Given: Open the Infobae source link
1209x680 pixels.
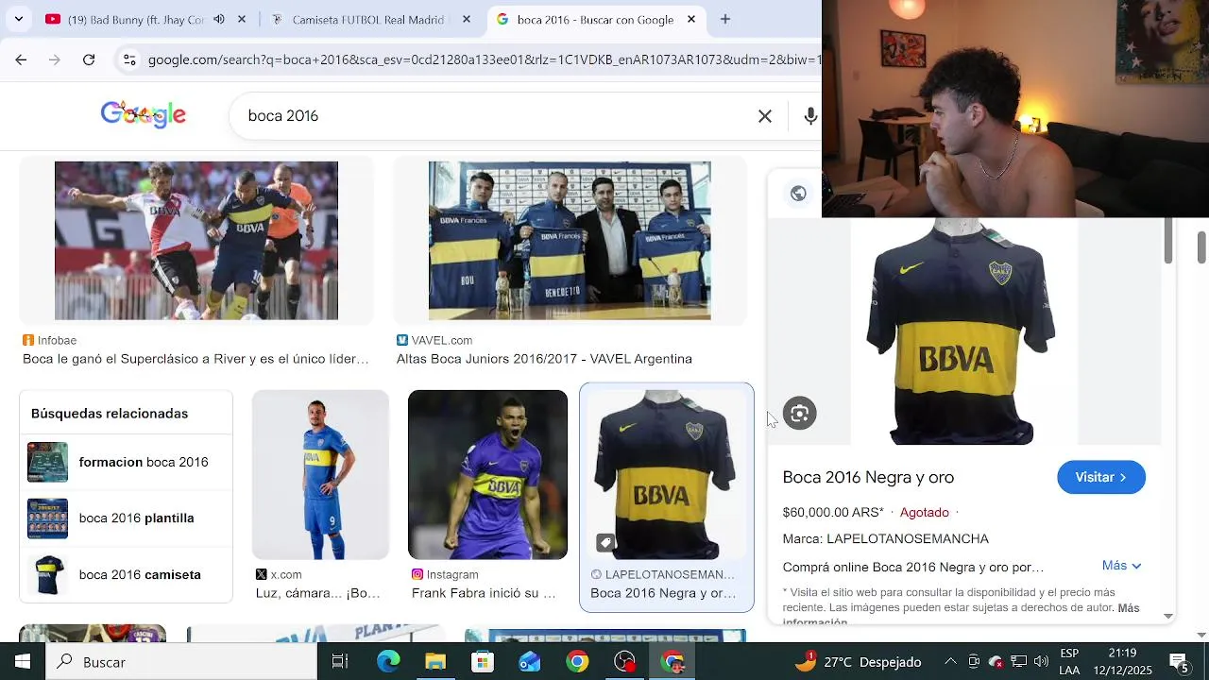Looking at the screenshot, I should pos(50,340).
